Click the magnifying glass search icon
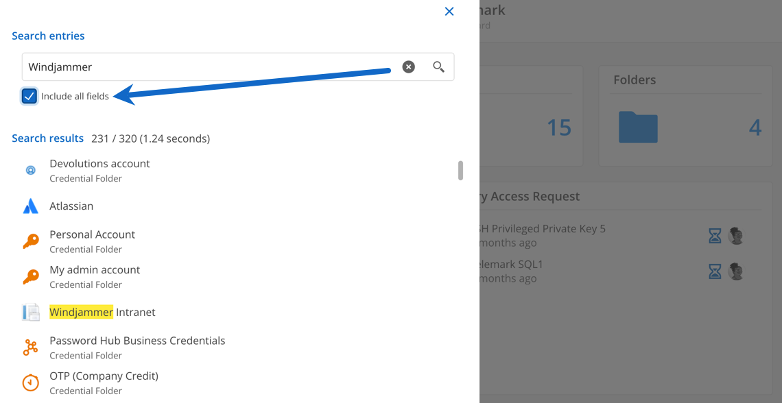 coord(438,66)
